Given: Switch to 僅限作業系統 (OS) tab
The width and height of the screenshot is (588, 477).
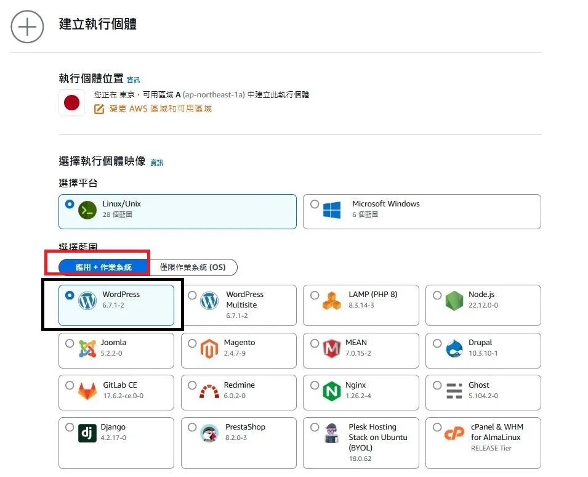Looking at the screenshot, I should pyautogui.click(x=193, y=267).
